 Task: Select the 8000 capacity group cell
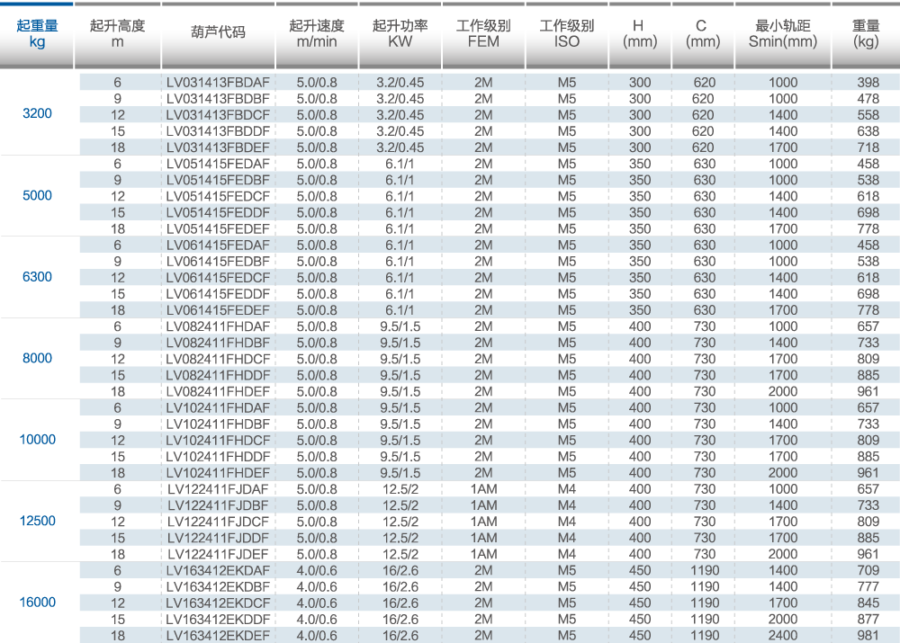click(37, 358)
